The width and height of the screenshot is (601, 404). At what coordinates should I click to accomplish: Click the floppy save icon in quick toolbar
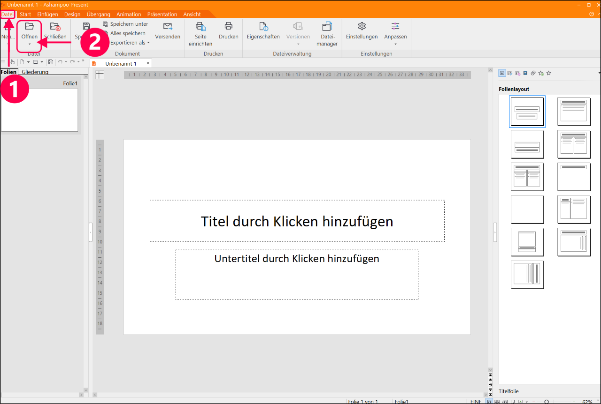[51, 62]
